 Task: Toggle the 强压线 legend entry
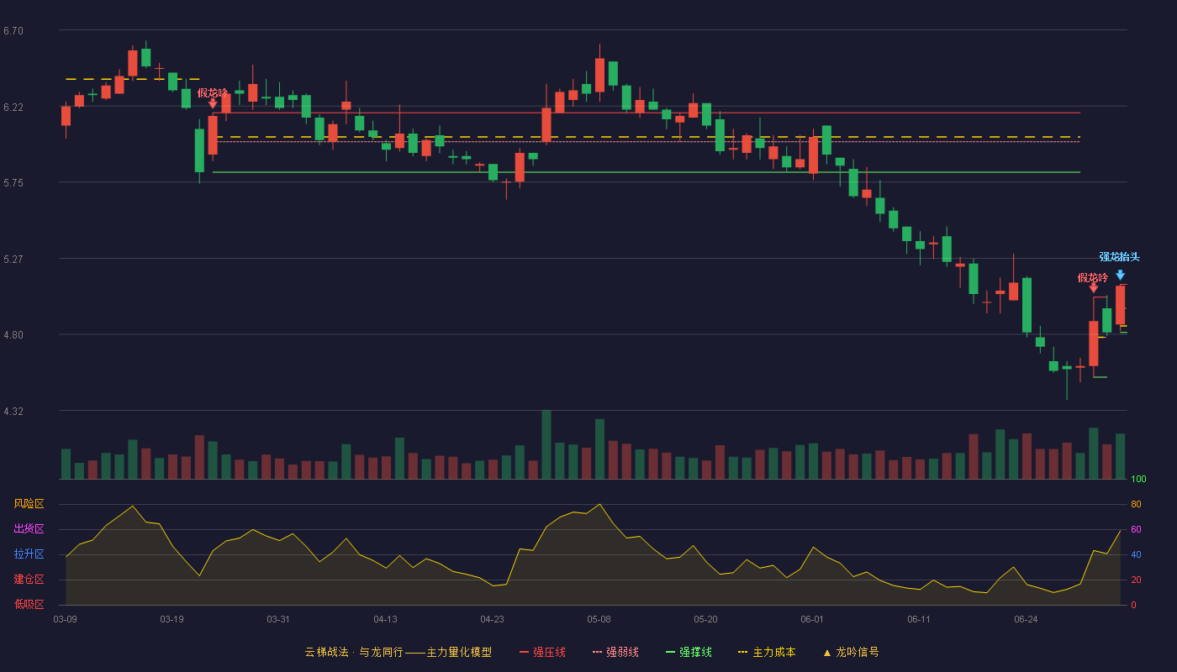pos(542,652)
